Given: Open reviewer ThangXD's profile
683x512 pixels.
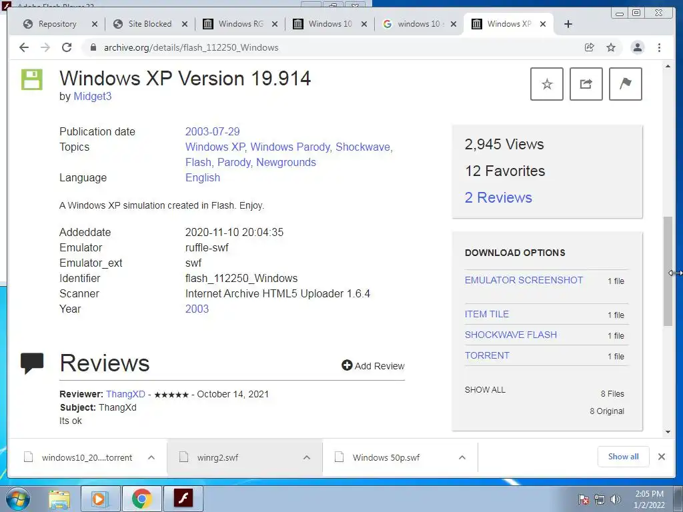Looking at the screenshot, I should 125,394.
